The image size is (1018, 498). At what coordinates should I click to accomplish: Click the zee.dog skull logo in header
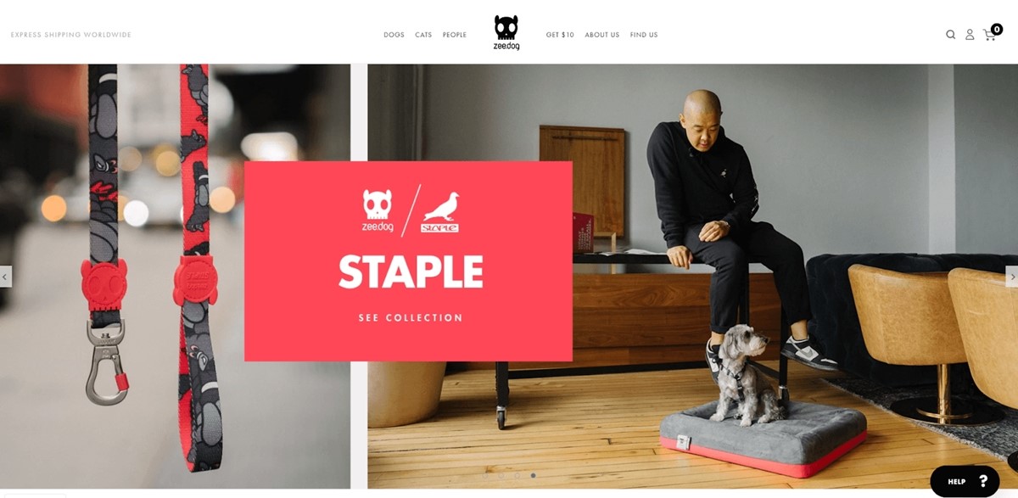pos(506,32)
